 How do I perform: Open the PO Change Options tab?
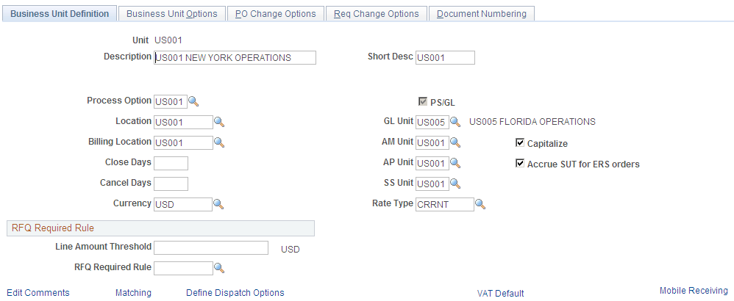click(x=276, y=13)
